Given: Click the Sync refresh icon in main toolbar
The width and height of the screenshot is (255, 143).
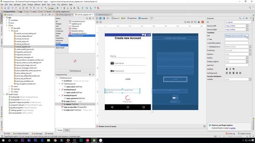Looking at the screenshot, I should (x=8, y=8).
